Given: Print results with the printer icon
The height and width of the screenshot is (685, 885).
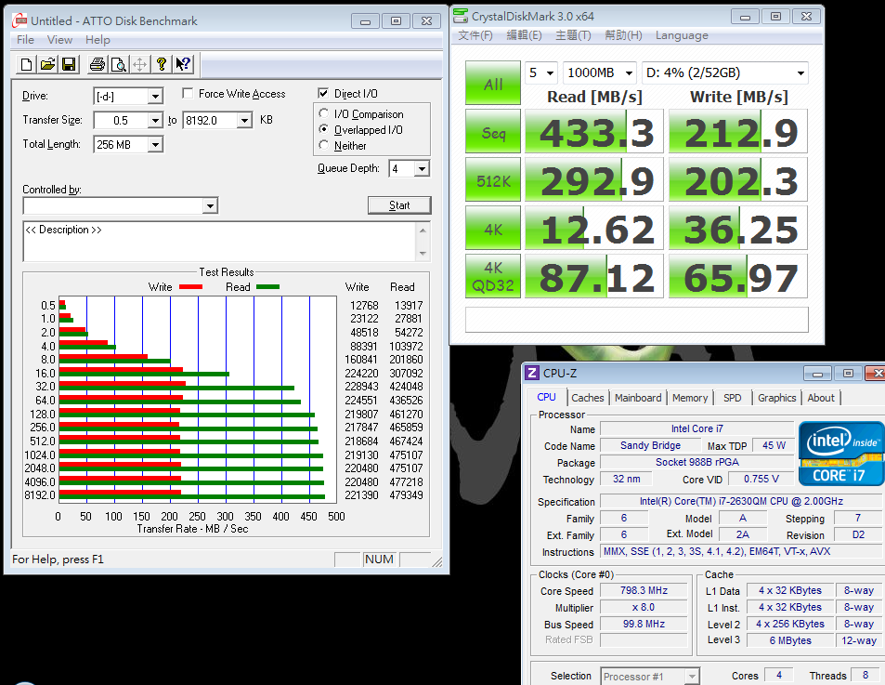Looking at the screenshot, I should point(98,64).
